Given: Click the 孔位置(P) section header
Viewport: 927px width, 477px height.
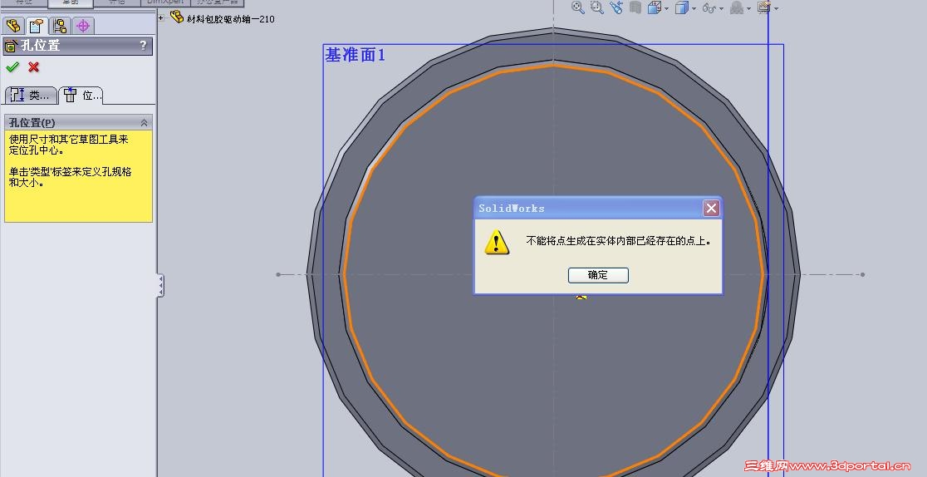Looking at the screenshot, I should pos(78,122).
